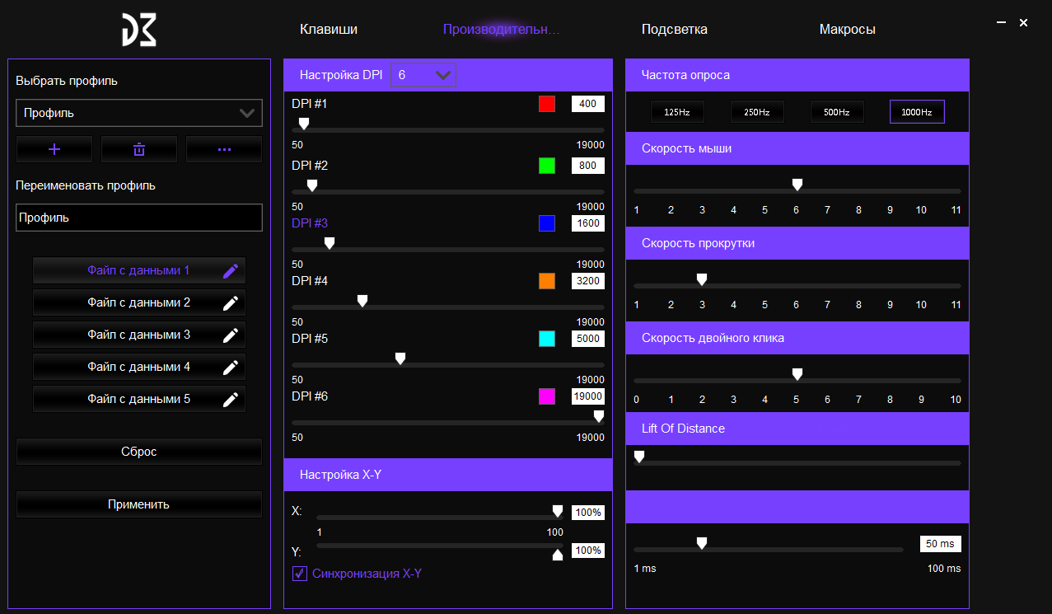This screenshot has height=614, width=1052.
Task: Click the DE logo in top left
Action: click(139, 30)
